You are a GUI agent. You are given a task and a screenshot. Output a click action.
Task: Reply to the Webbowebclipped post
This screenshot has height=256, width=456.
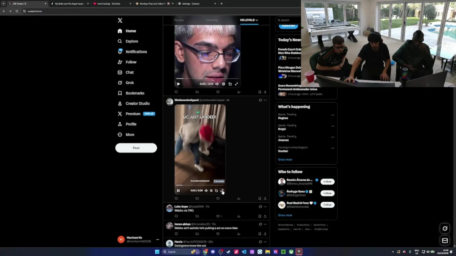point(176,198)
